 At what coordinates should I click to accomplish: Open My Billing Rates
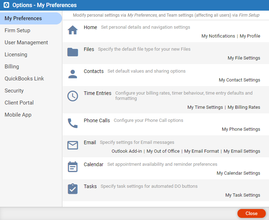[244, 107]
